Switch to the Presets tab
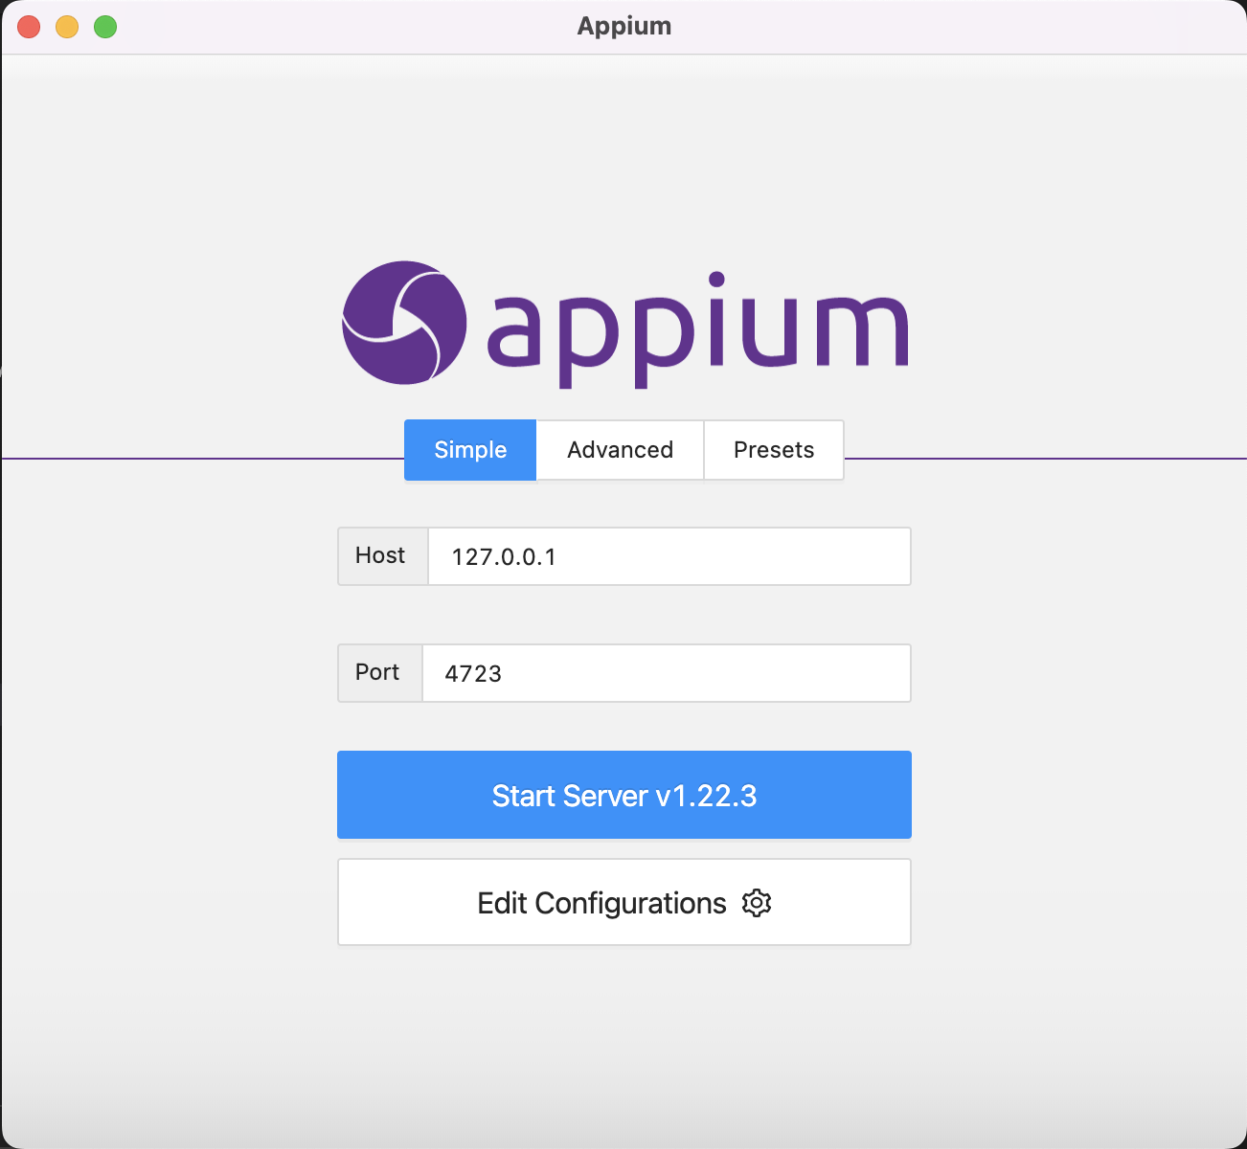The width and height of the screenshot is (1247, 1149). 773,449
